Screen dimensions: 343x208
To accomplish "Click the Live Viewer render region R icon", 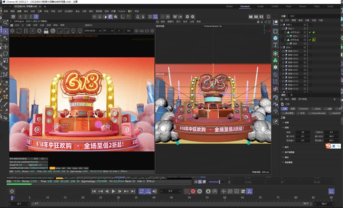I will (33, 31).
